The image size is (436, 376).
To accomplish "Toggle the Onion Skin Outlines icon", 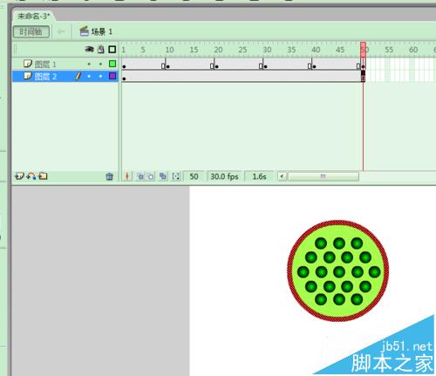I will point(151,176).
